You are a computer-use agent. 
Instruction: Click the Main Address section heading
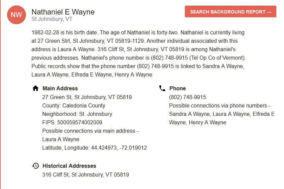[60, 88]
